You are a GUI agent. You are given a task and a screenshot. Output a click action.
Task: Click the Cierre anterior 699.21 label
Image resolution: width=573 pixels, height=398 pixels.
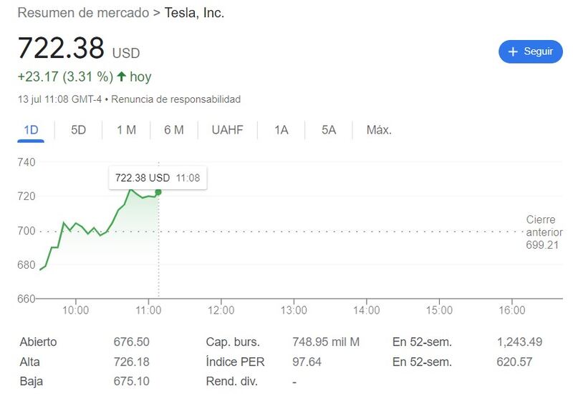click(544, 232)
